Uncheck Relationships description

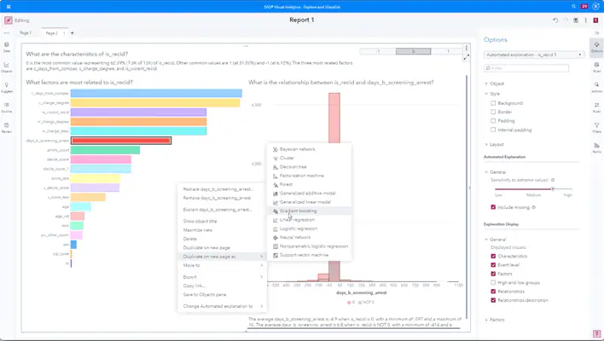pos(493,300)
